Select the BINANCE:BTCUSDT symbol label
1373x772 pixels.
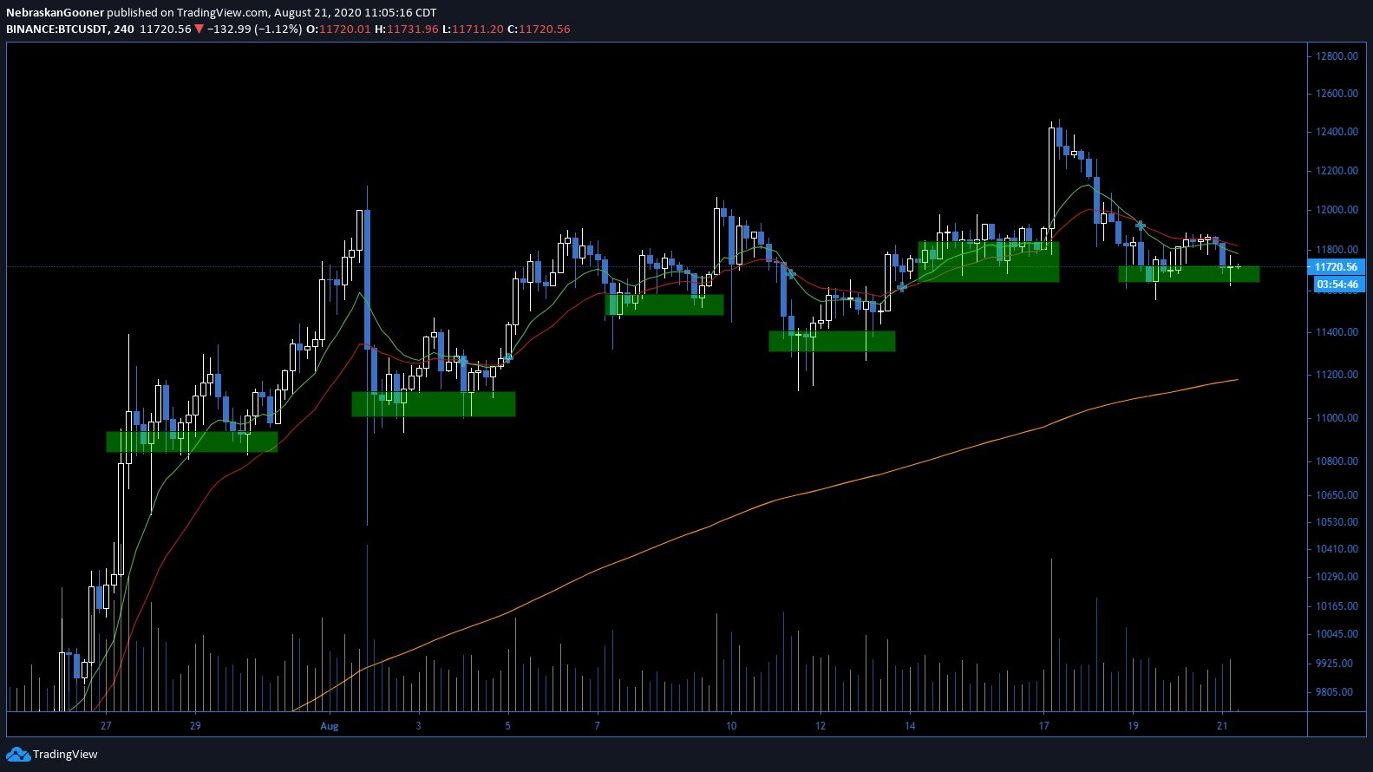[x=57, y=29]
